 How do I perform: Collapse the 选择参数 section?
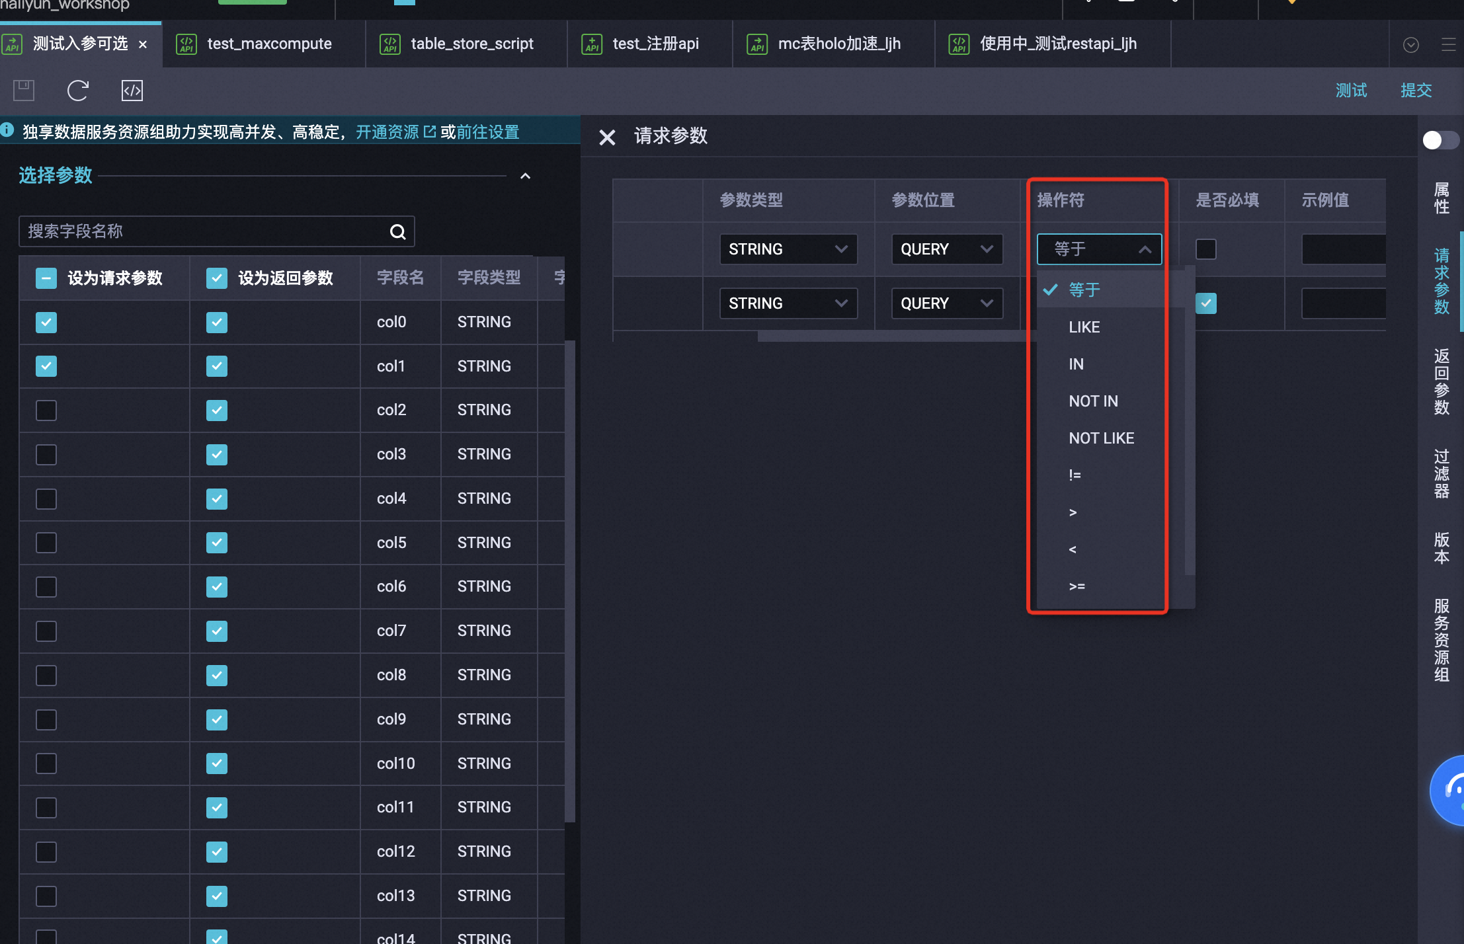click(x=525, y=176)
